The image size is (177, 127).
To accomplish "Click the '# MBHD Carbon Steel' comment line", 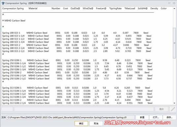I will tap(14, 21).
